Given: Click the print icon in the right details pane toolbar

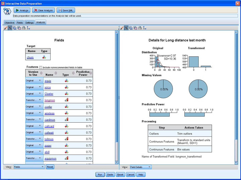Looking at the screenshot, I should coord(140,28).
